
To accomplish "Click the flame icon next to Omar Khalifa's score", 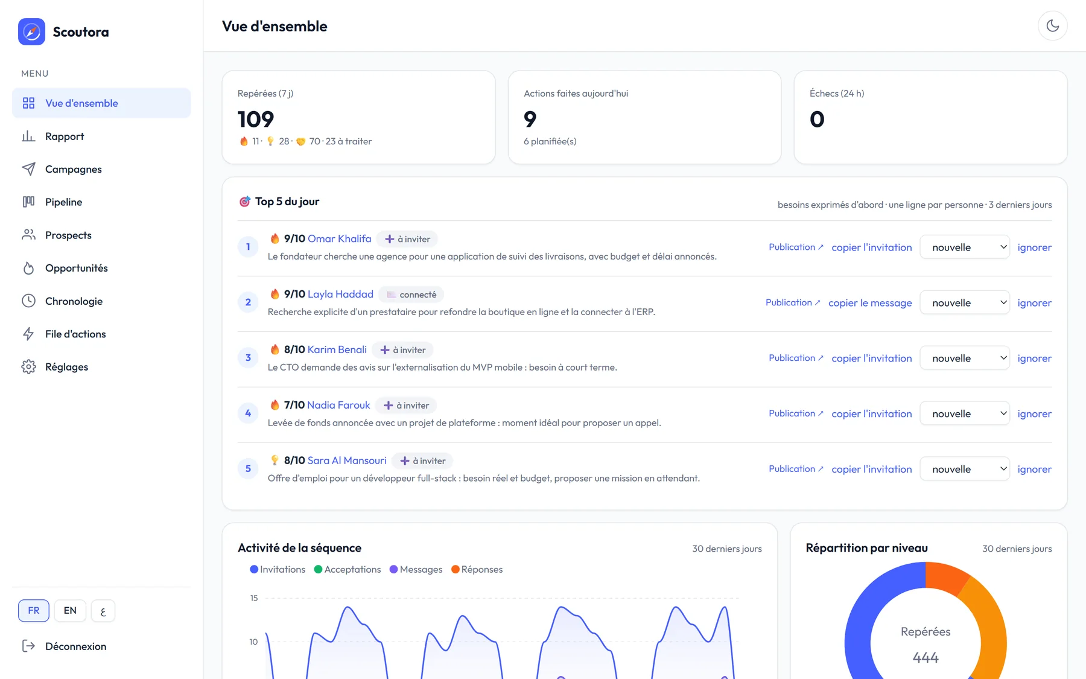I will (275, 238).
